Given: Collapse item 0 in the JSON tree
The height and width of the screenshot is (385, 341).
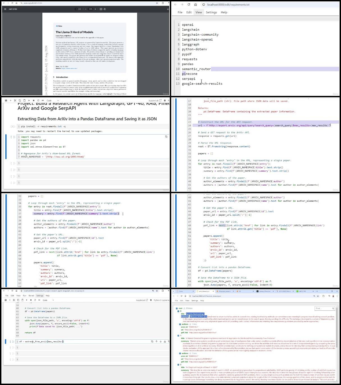Looking at the screenshot, I should [178, 311].
